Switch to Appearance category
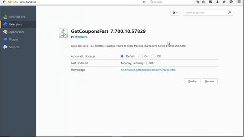This screenshot has width=244, height=137. click(18, 32)
